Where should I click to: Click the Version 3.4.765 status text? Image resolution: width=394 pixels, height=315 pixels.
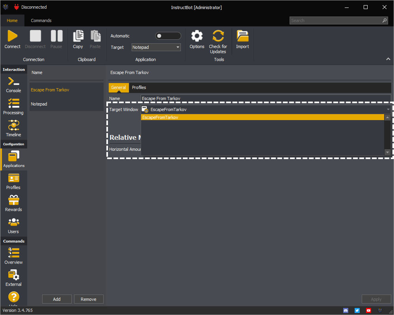tap(18, 311)
